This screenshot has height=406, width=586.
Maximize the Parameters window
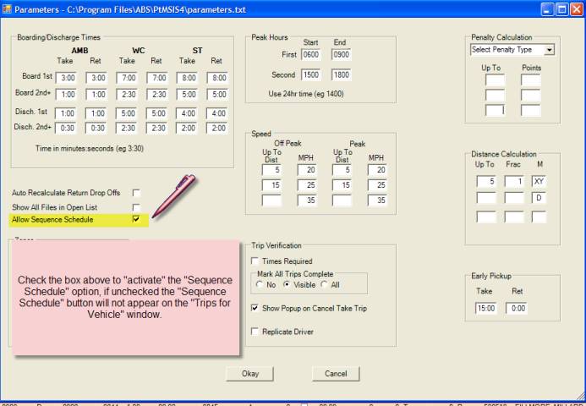559,8
